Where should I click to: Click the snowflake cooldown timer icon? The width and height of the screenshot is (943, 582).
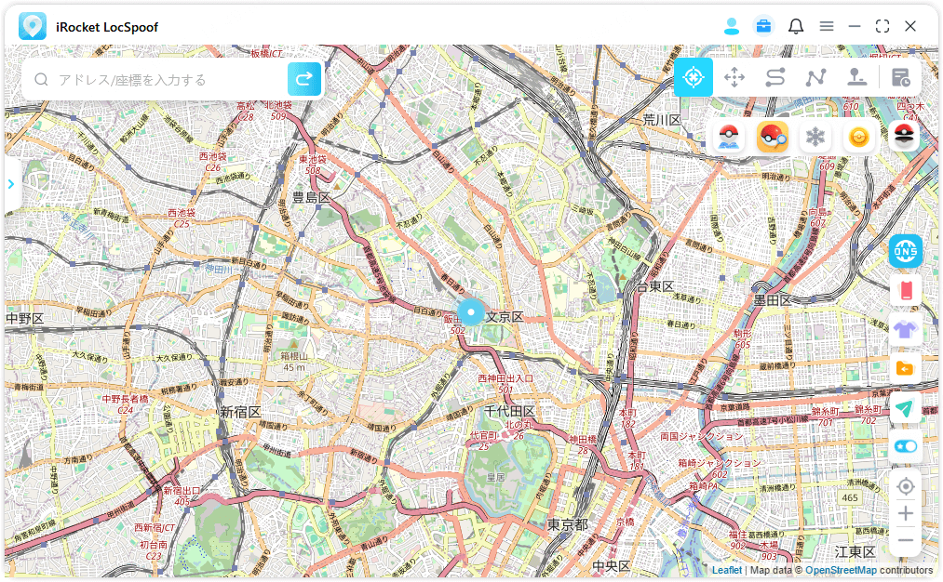pyautogui.click(x=815, y=138)
